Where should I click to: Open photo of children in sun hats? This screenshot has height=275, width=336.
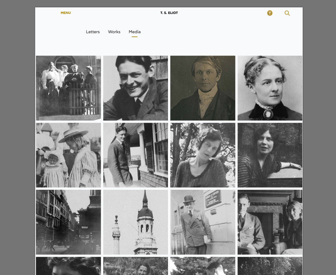point(68,155)
